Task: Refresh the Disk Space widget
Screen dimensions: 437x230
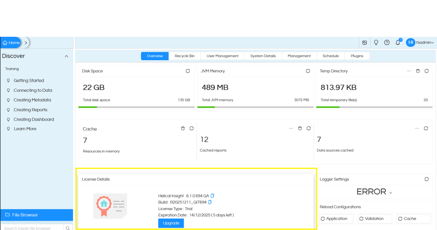Action: [188, 71]
